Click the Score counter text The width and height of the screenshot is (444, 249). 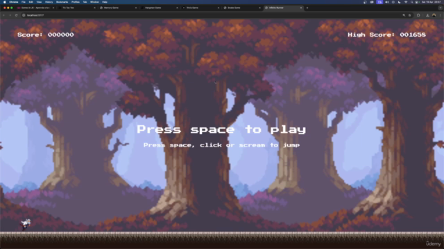[x=46, y=35]
